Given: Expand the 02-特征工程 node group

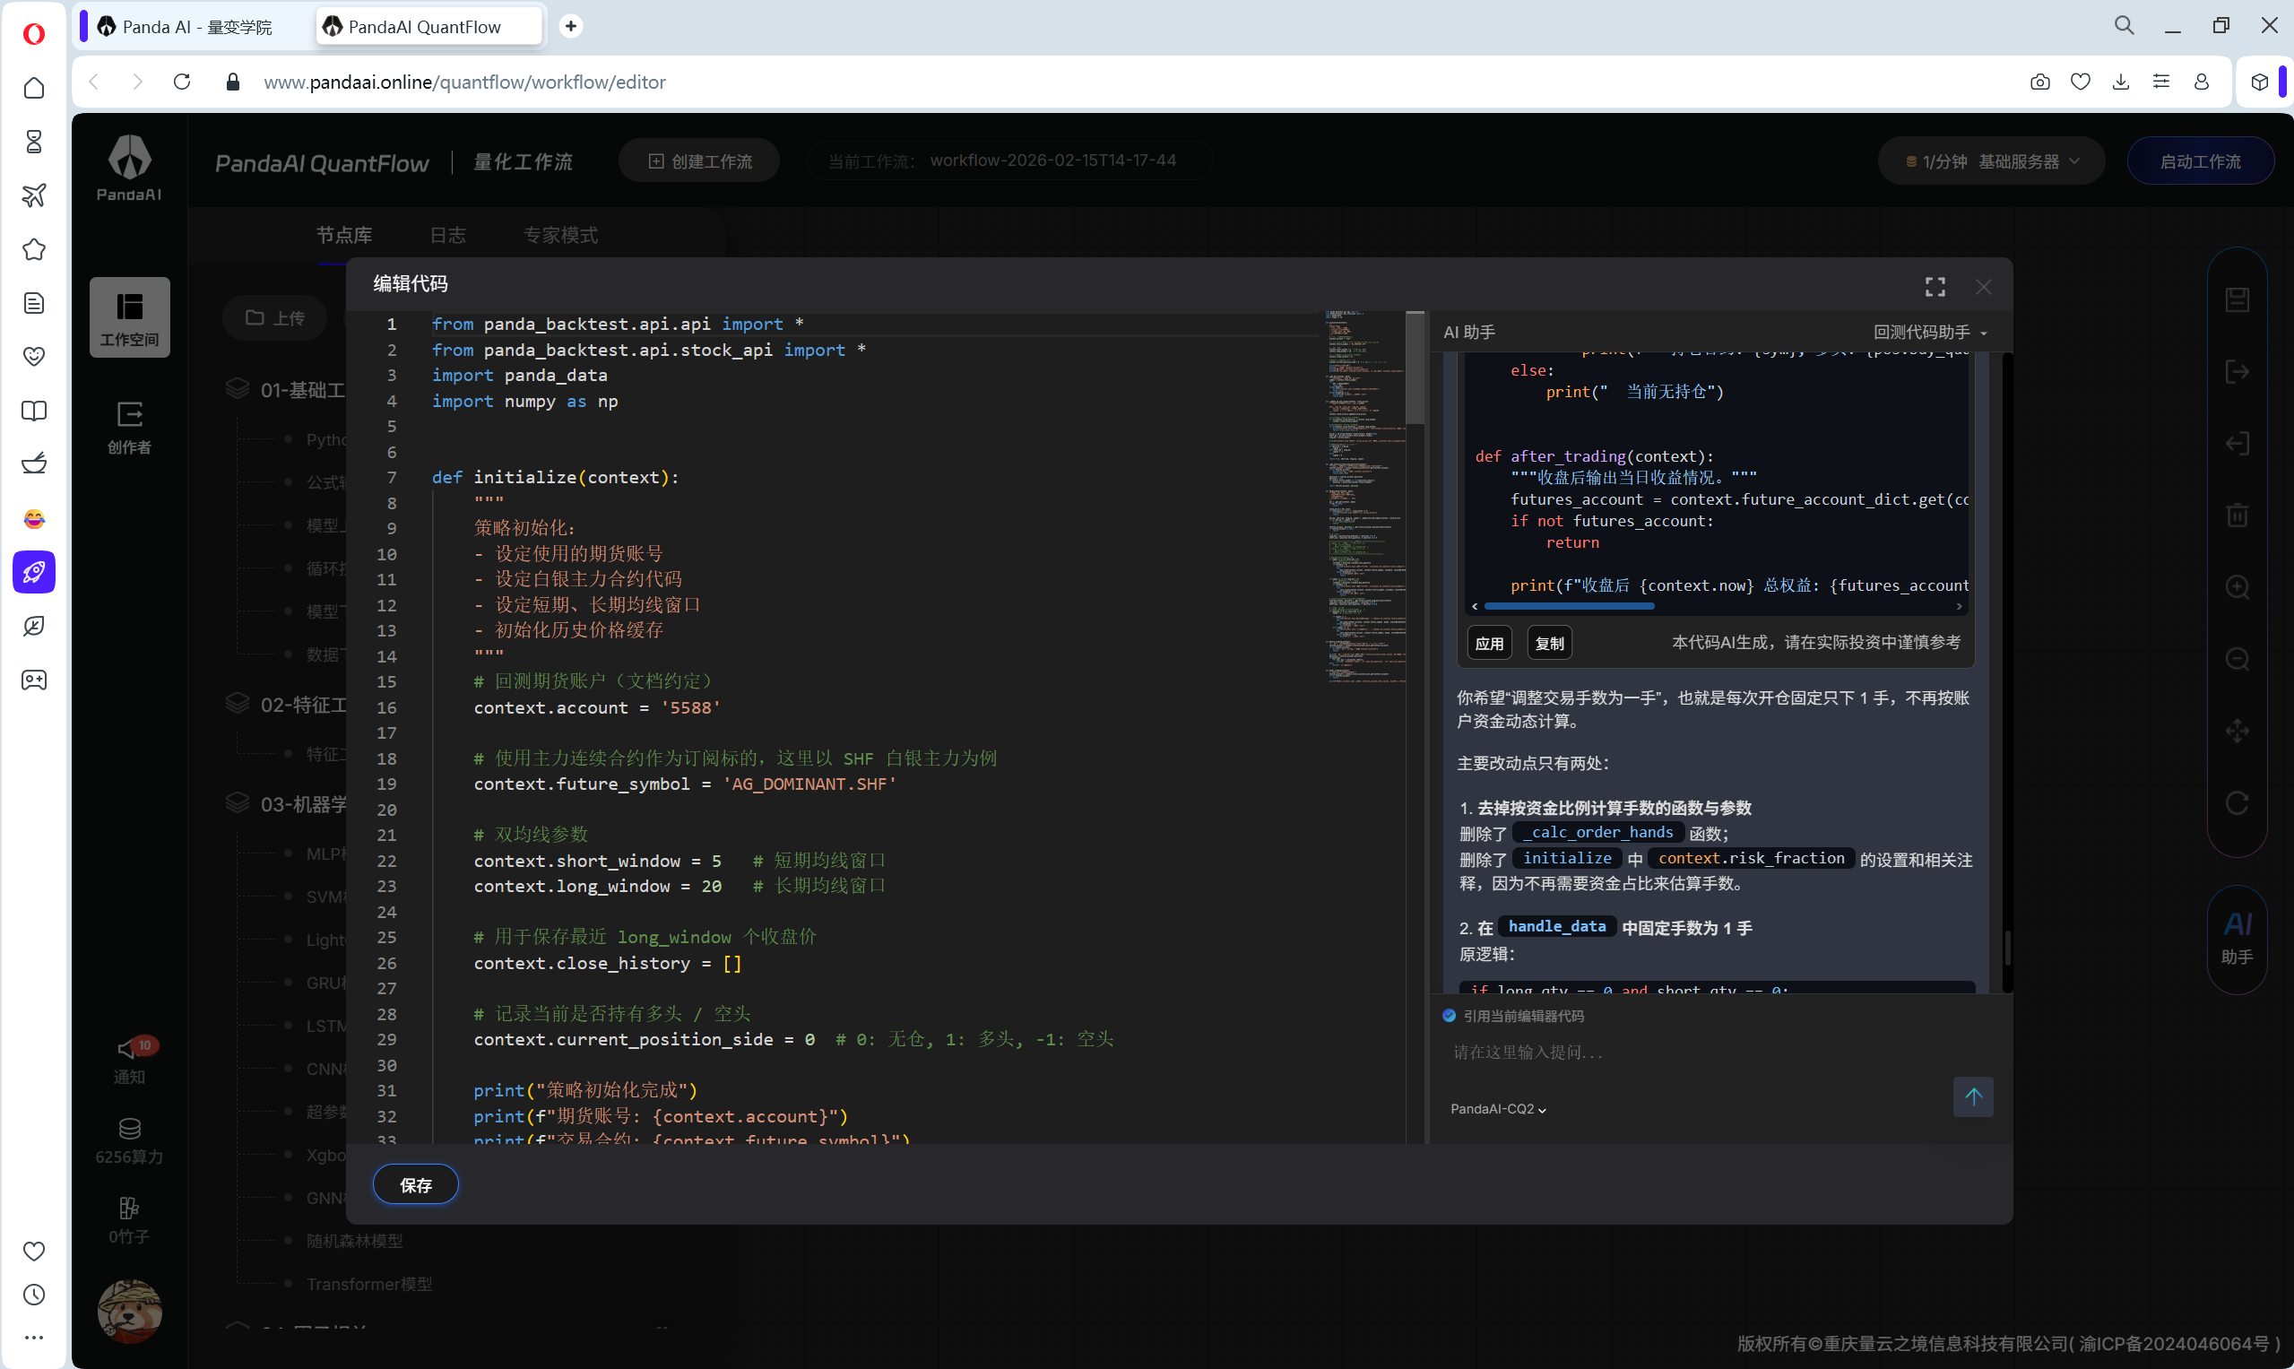Looking at the screenshot, I should pyautogui.click(x=286, y=704).
